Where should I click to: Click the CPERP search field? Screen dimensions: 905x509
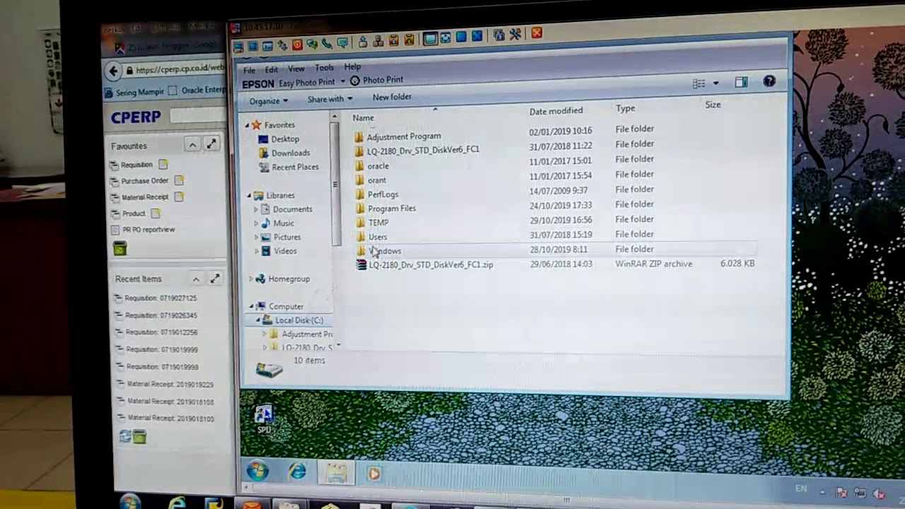coord(198,115)
